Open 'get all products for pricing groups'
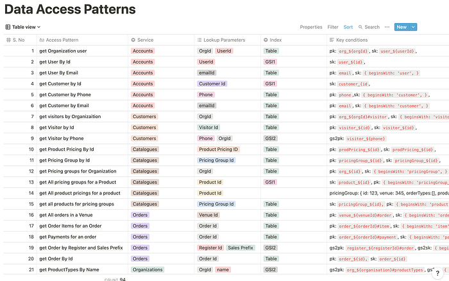Screen dimensions: 449x281 (x=77, y=204)
